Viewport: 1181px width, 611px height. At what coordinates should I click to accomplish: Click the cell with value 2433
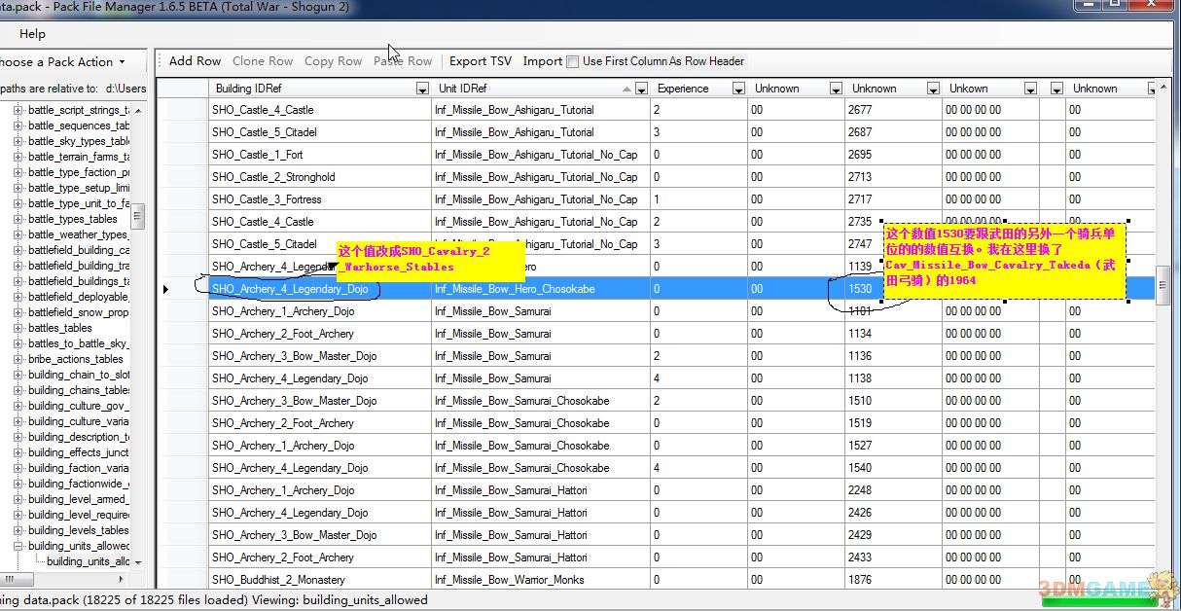(893, 557)
